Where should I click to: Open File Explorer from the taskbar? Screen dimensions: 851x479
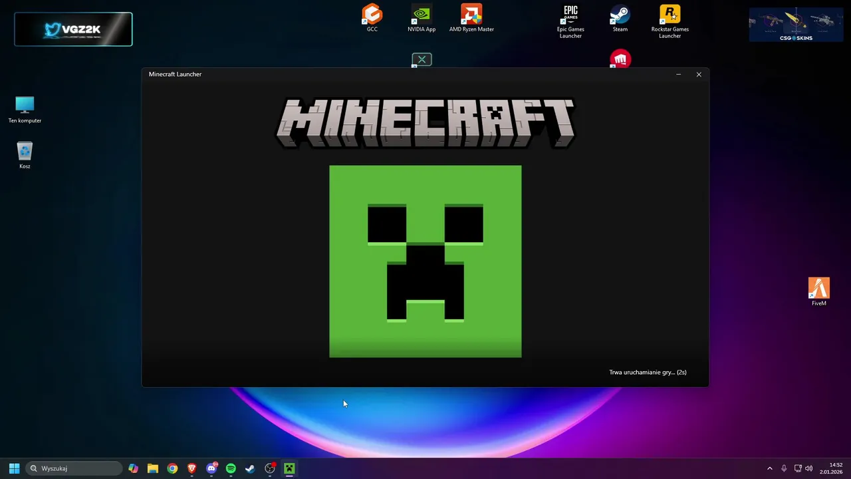click(153, 468)
